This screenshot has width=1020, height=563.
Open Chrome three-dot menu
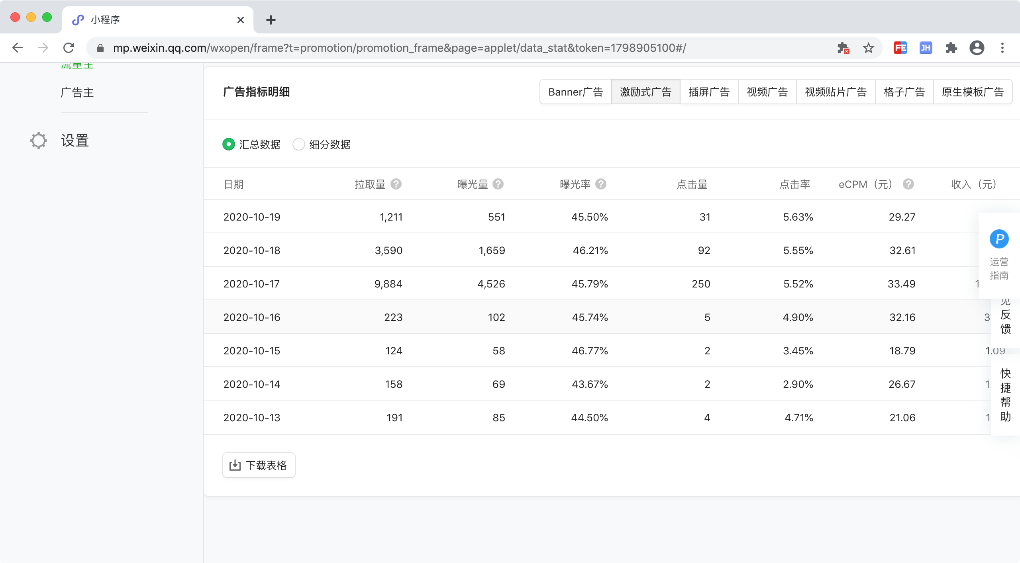[1002, 48]
